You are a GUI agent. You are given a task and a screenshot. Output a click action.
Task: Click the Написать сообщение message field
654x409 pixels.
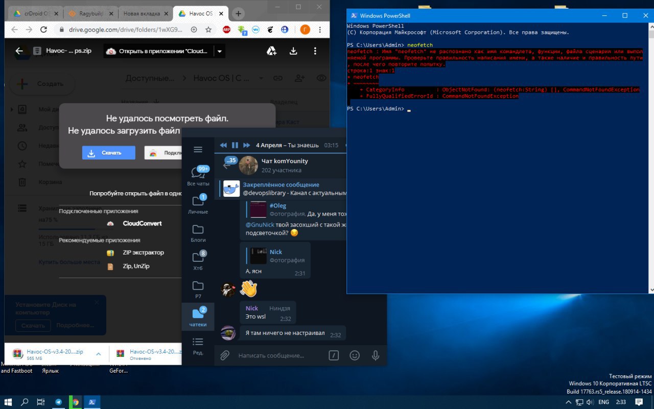pos(271,355)
